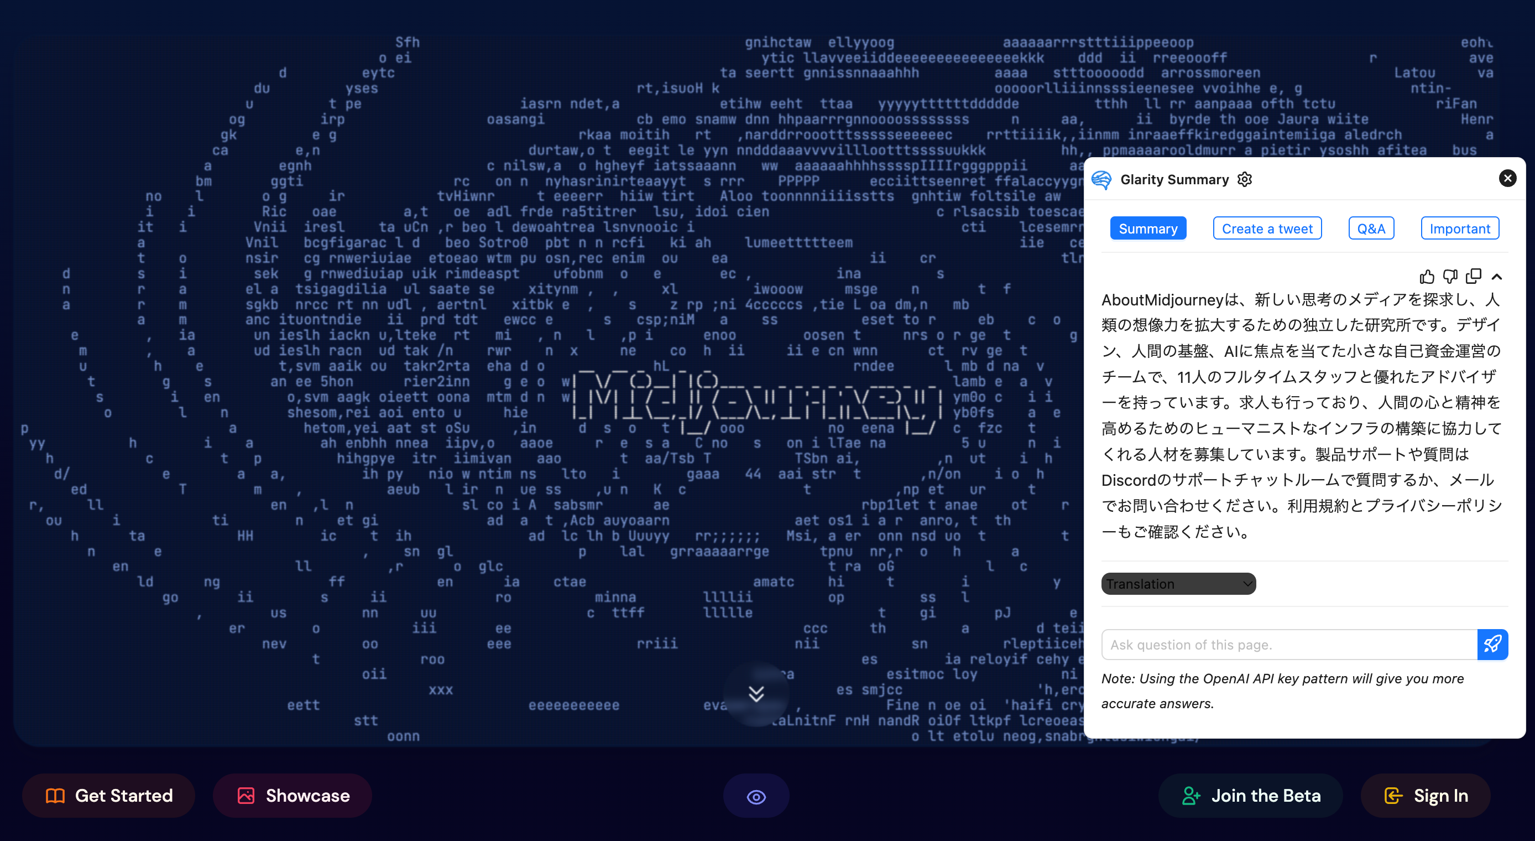Select the Summary tab
This screenshot has height=841, width=1535.
pyautogui.click(x=1148, y=229)
